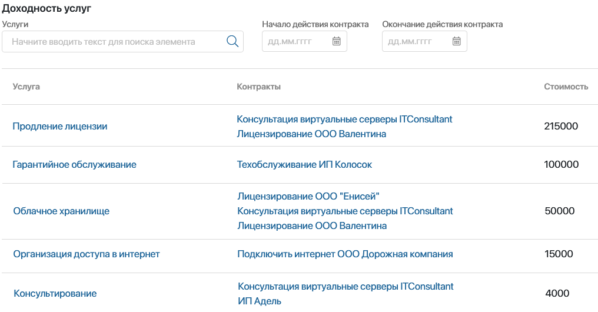The height and width of the screenshot is (312, 598).
Task: Open contract Техобслуживание ИП Колосок
Action: pos(304,164)
